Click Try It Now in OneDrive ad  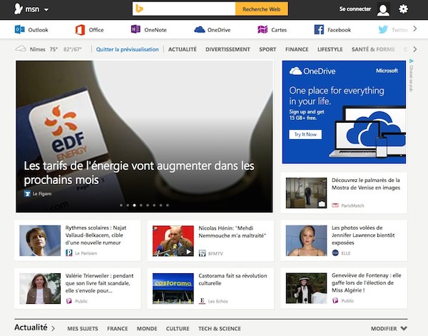tap(305, 134)
